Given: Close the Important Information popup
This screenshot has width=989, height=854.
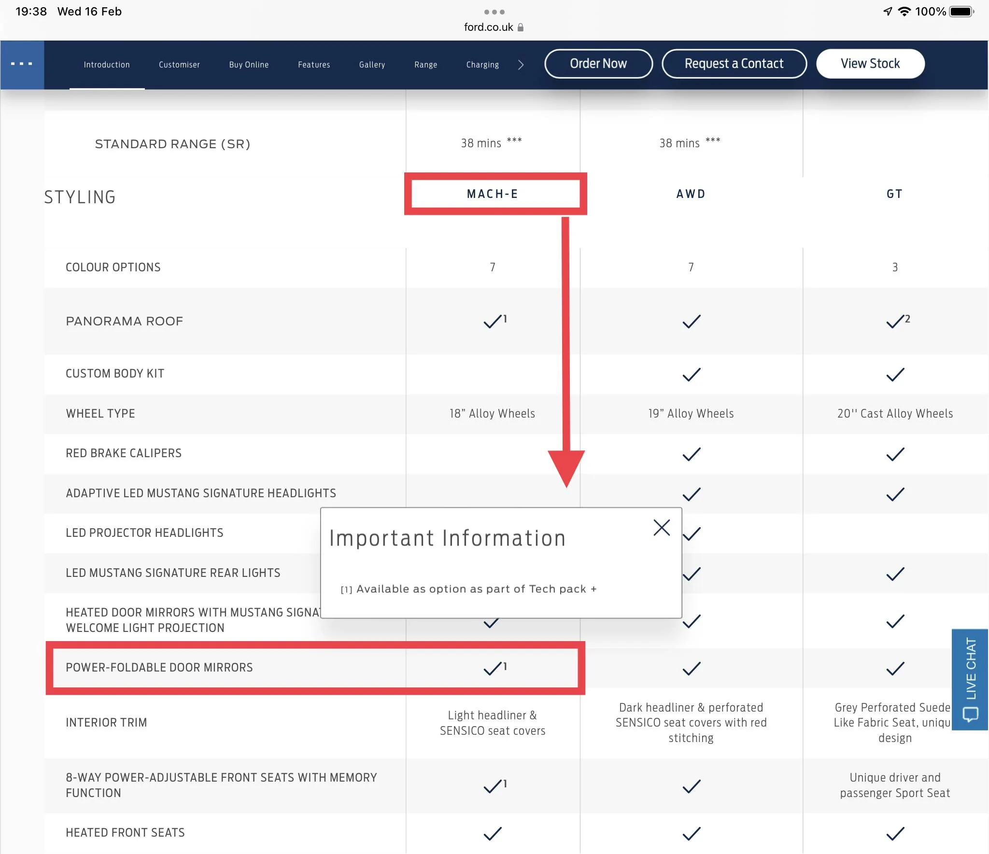Looking at the screenshot, I should [x=661, y=528].
